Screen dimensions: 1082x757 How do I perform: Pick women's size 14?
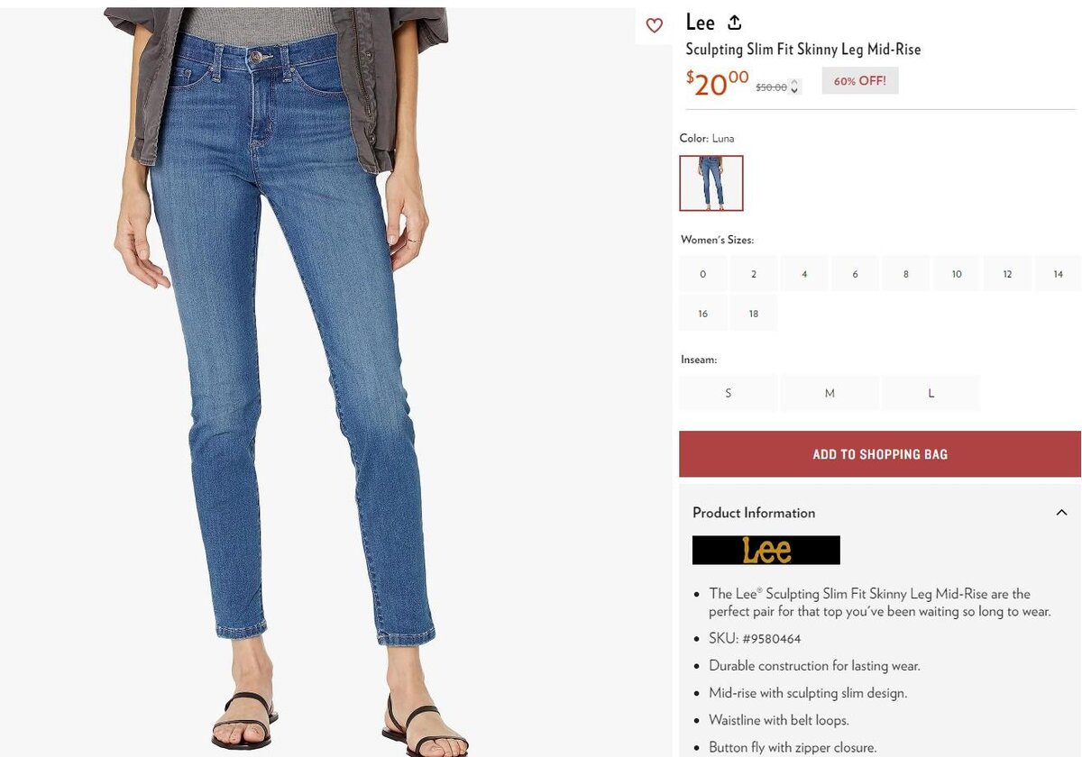(x=1058, y=274)
